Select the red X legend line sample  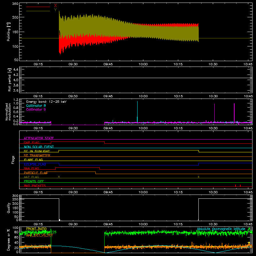click(38, 7)
